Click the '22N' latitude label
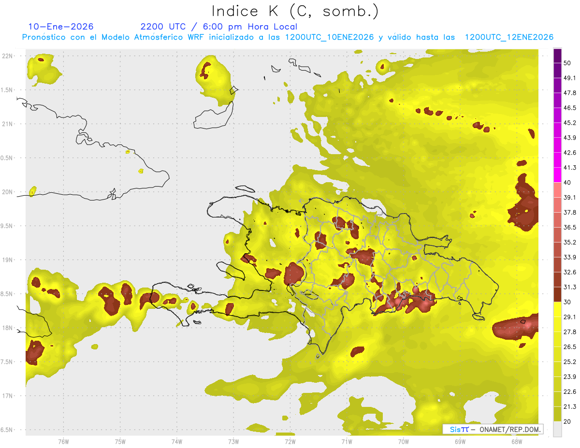 pyautogui.click(x=8, y=56)
